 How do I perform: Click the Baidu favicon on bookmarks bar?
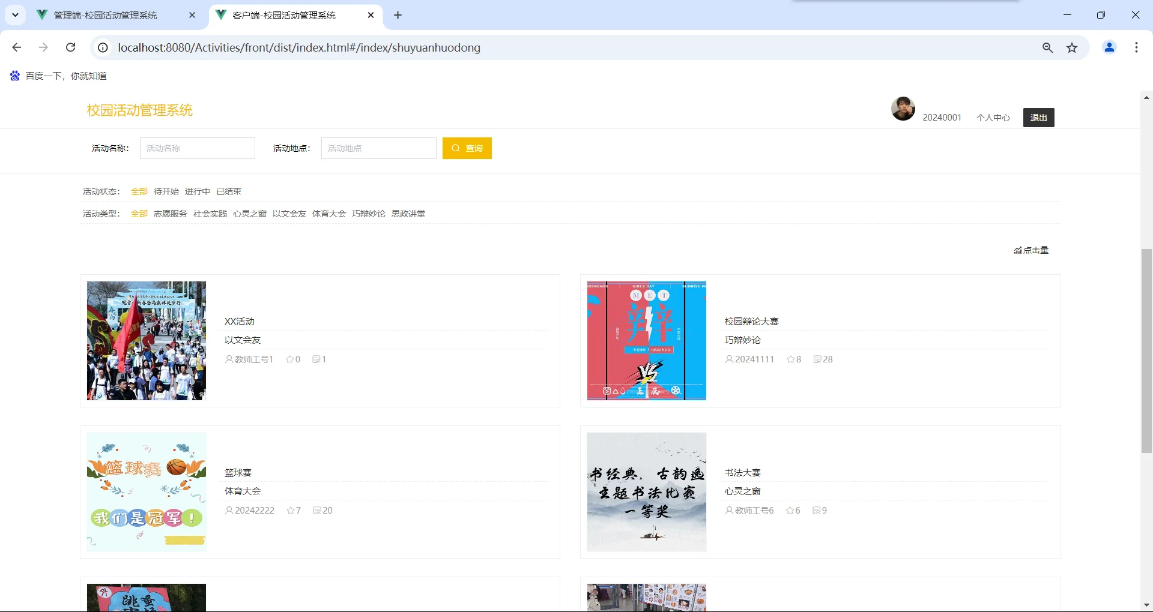pos(14,76)
